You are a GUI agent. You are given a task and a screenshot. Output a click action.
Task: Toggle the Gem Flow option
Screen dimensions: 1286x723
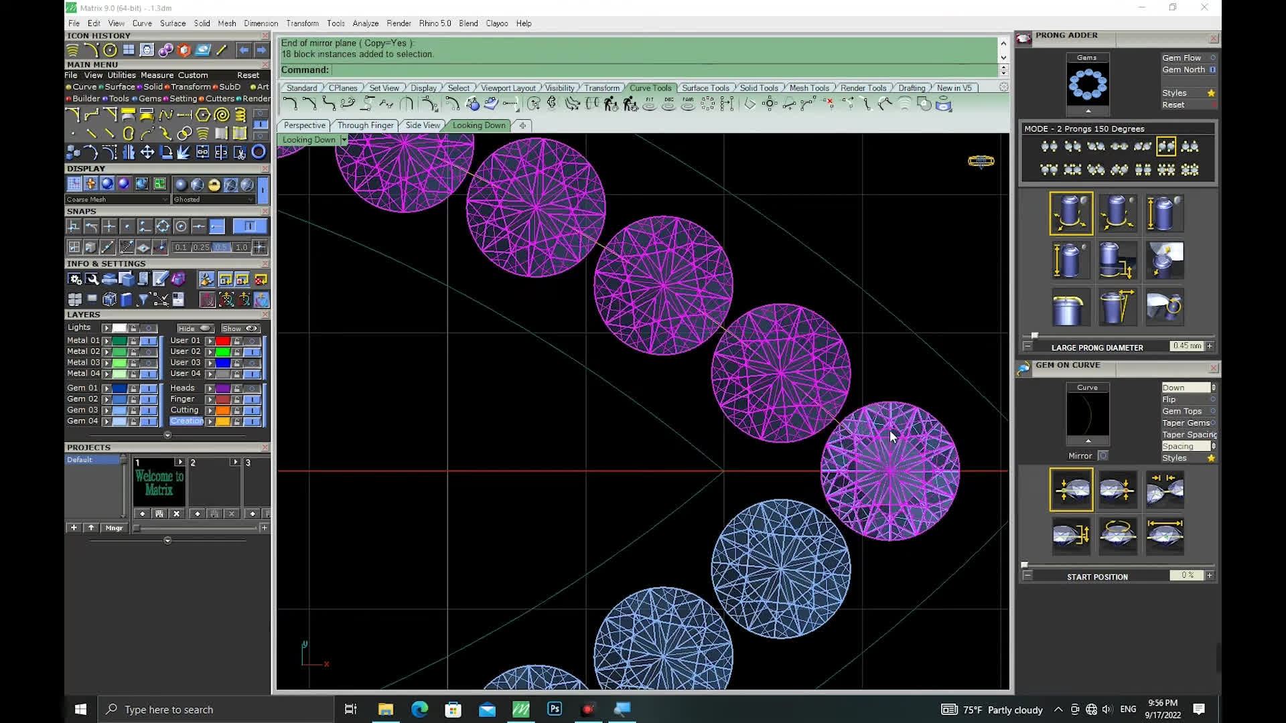coord(1212,58)
